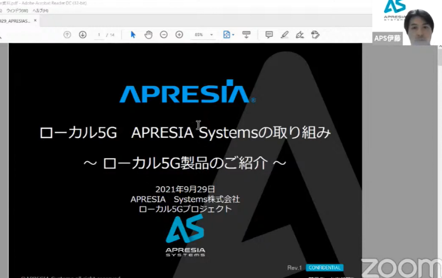
Task: Click the page number field showing 1
Action: point(99,35)
